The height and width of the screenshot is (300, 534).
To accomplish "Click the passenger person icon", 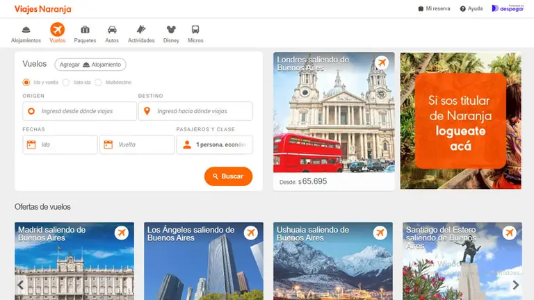I will pos(186,144).
